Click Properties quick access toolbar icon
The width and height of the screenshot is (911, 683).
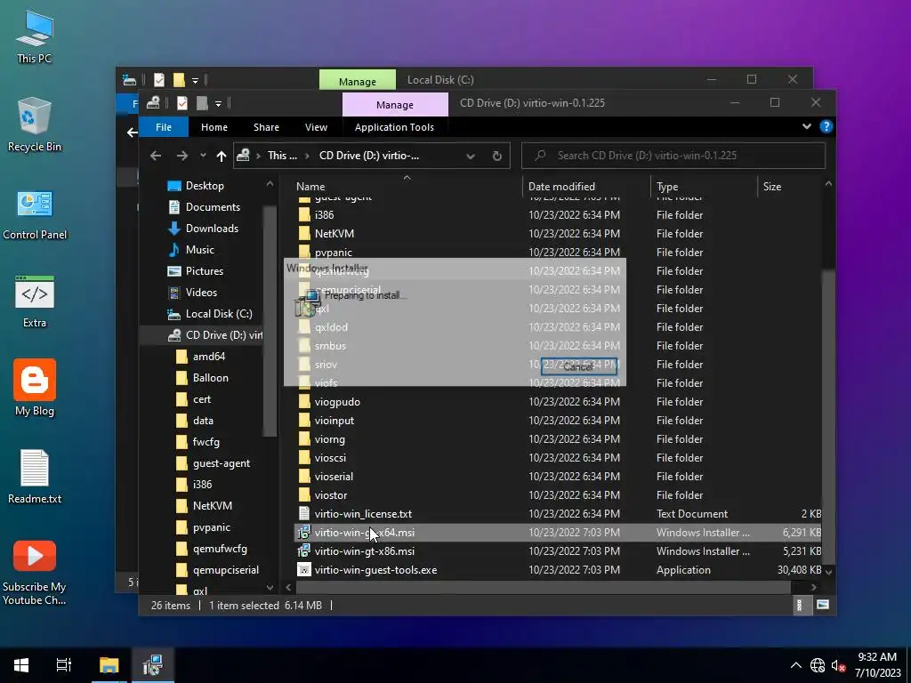[181, 103]
